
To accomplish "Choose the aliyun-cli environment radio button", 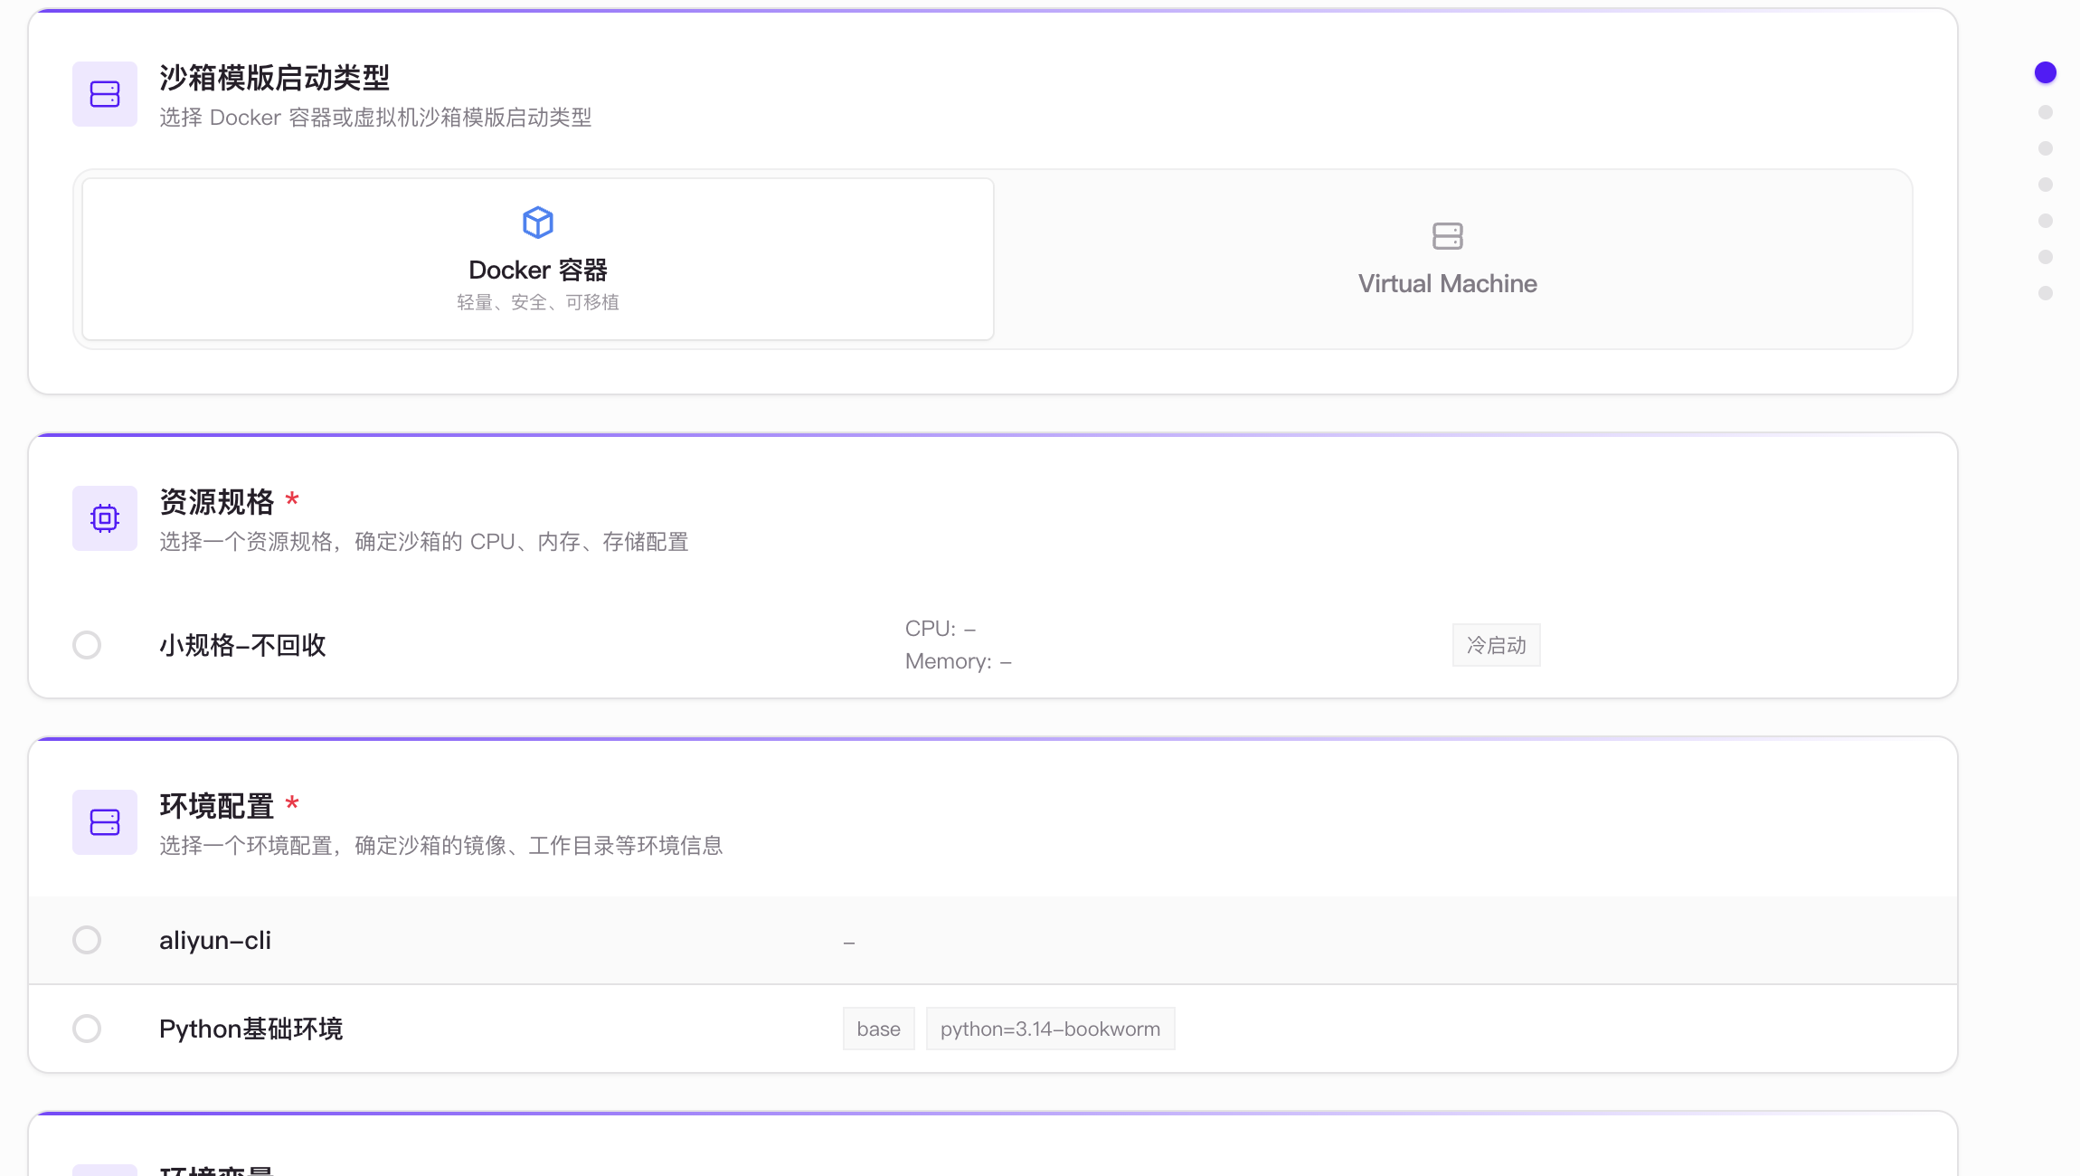I will [x=87, y=940].
